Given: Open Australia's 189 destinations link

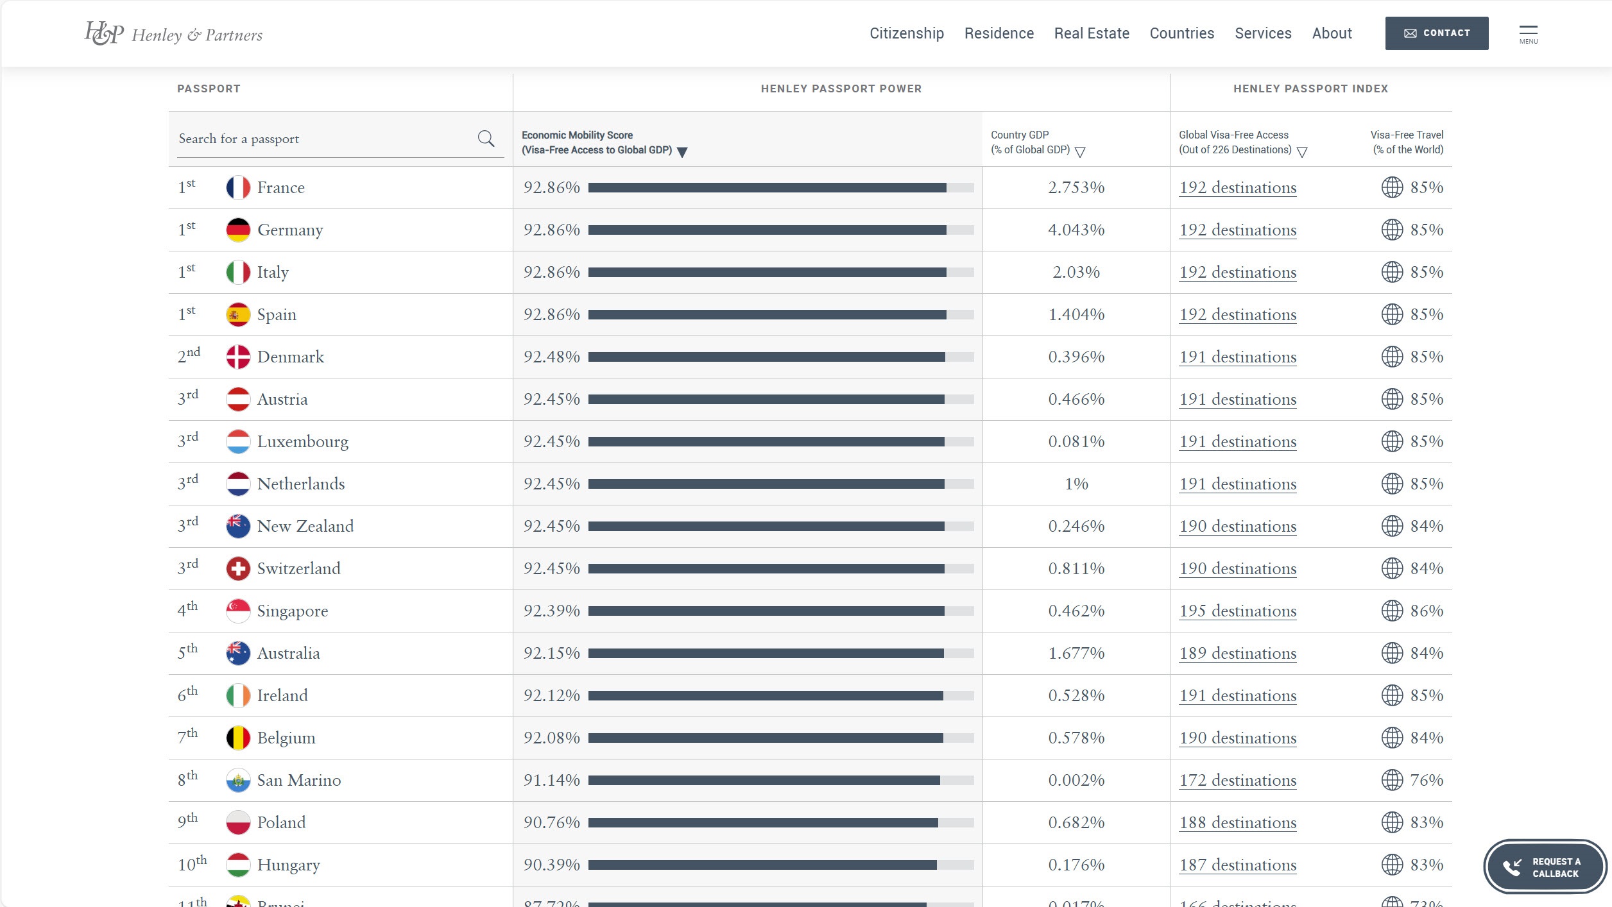Looking at the screenshot, I should click(1237, 654).
